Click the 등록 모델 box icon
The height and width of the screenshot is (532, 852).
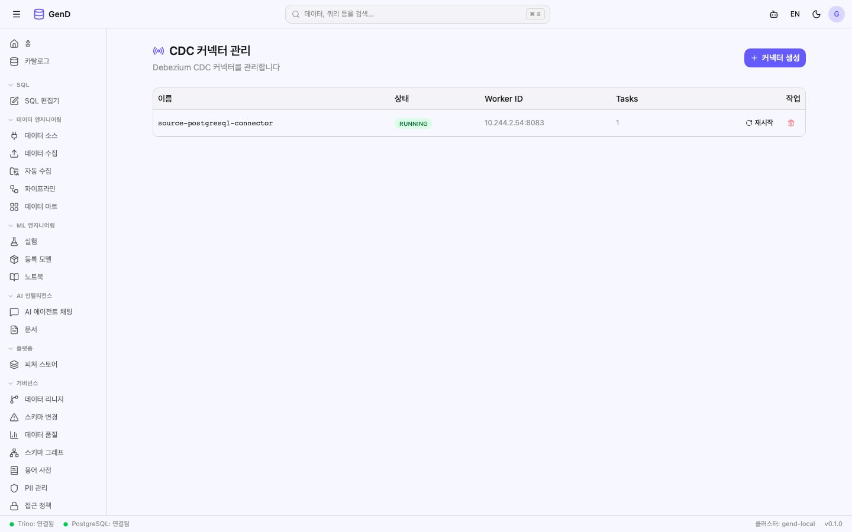pyautogui.click(x=14, y=259)
